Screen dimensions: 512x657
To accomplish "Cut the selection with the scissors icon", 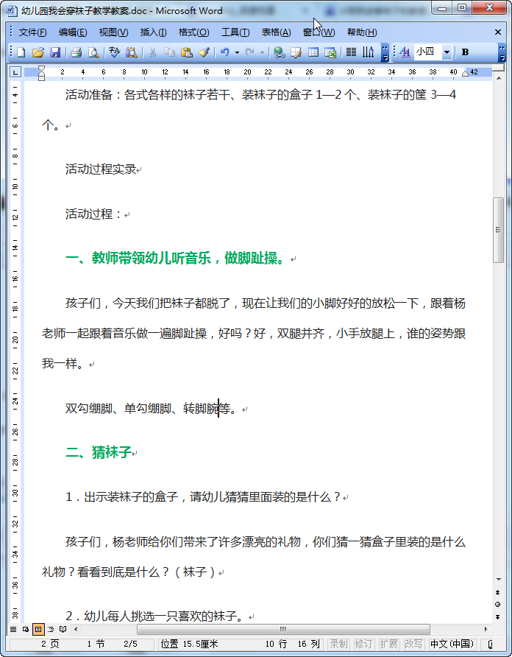I will pyautogui.click(x=152, y=52).
